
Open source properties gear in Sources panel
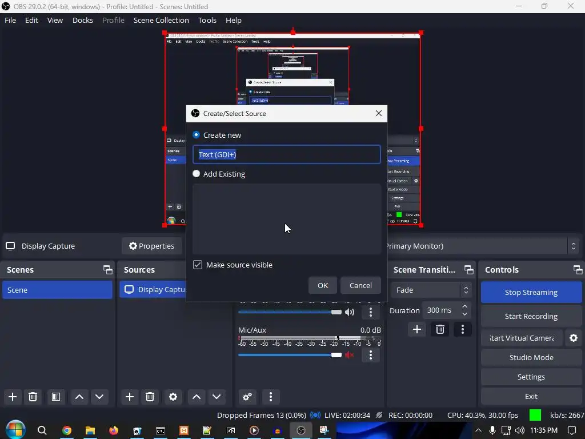click(173, 397)
